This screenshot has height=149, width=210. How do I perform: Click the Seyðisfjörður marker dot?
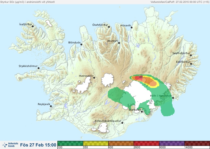pyautogui.click(x=191, y=55)
